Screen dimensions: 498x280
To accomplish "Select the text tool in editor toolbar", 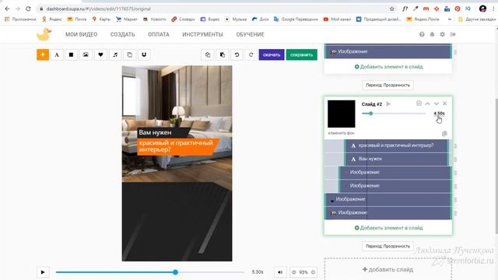I will [x=57, y=54].
